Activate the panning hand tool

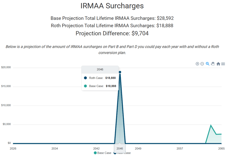point(213,64)
